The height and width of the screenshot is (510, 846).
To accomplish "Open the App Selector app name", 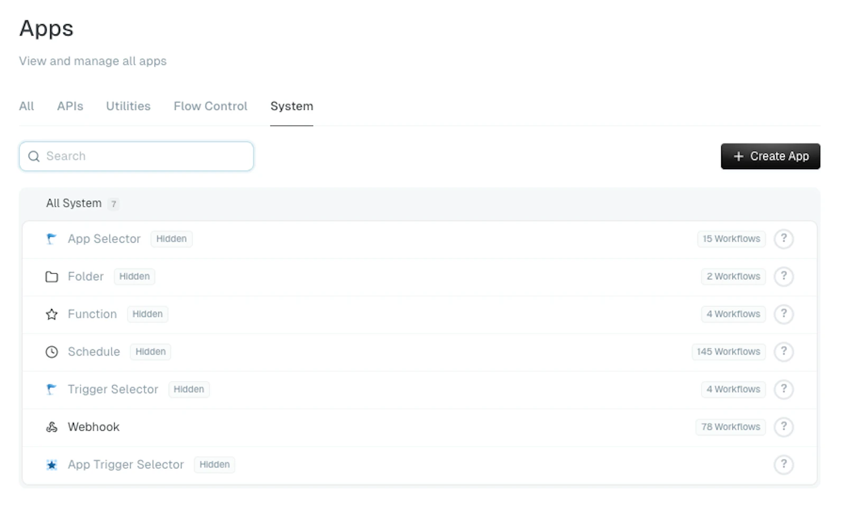I will coord(104,239).
